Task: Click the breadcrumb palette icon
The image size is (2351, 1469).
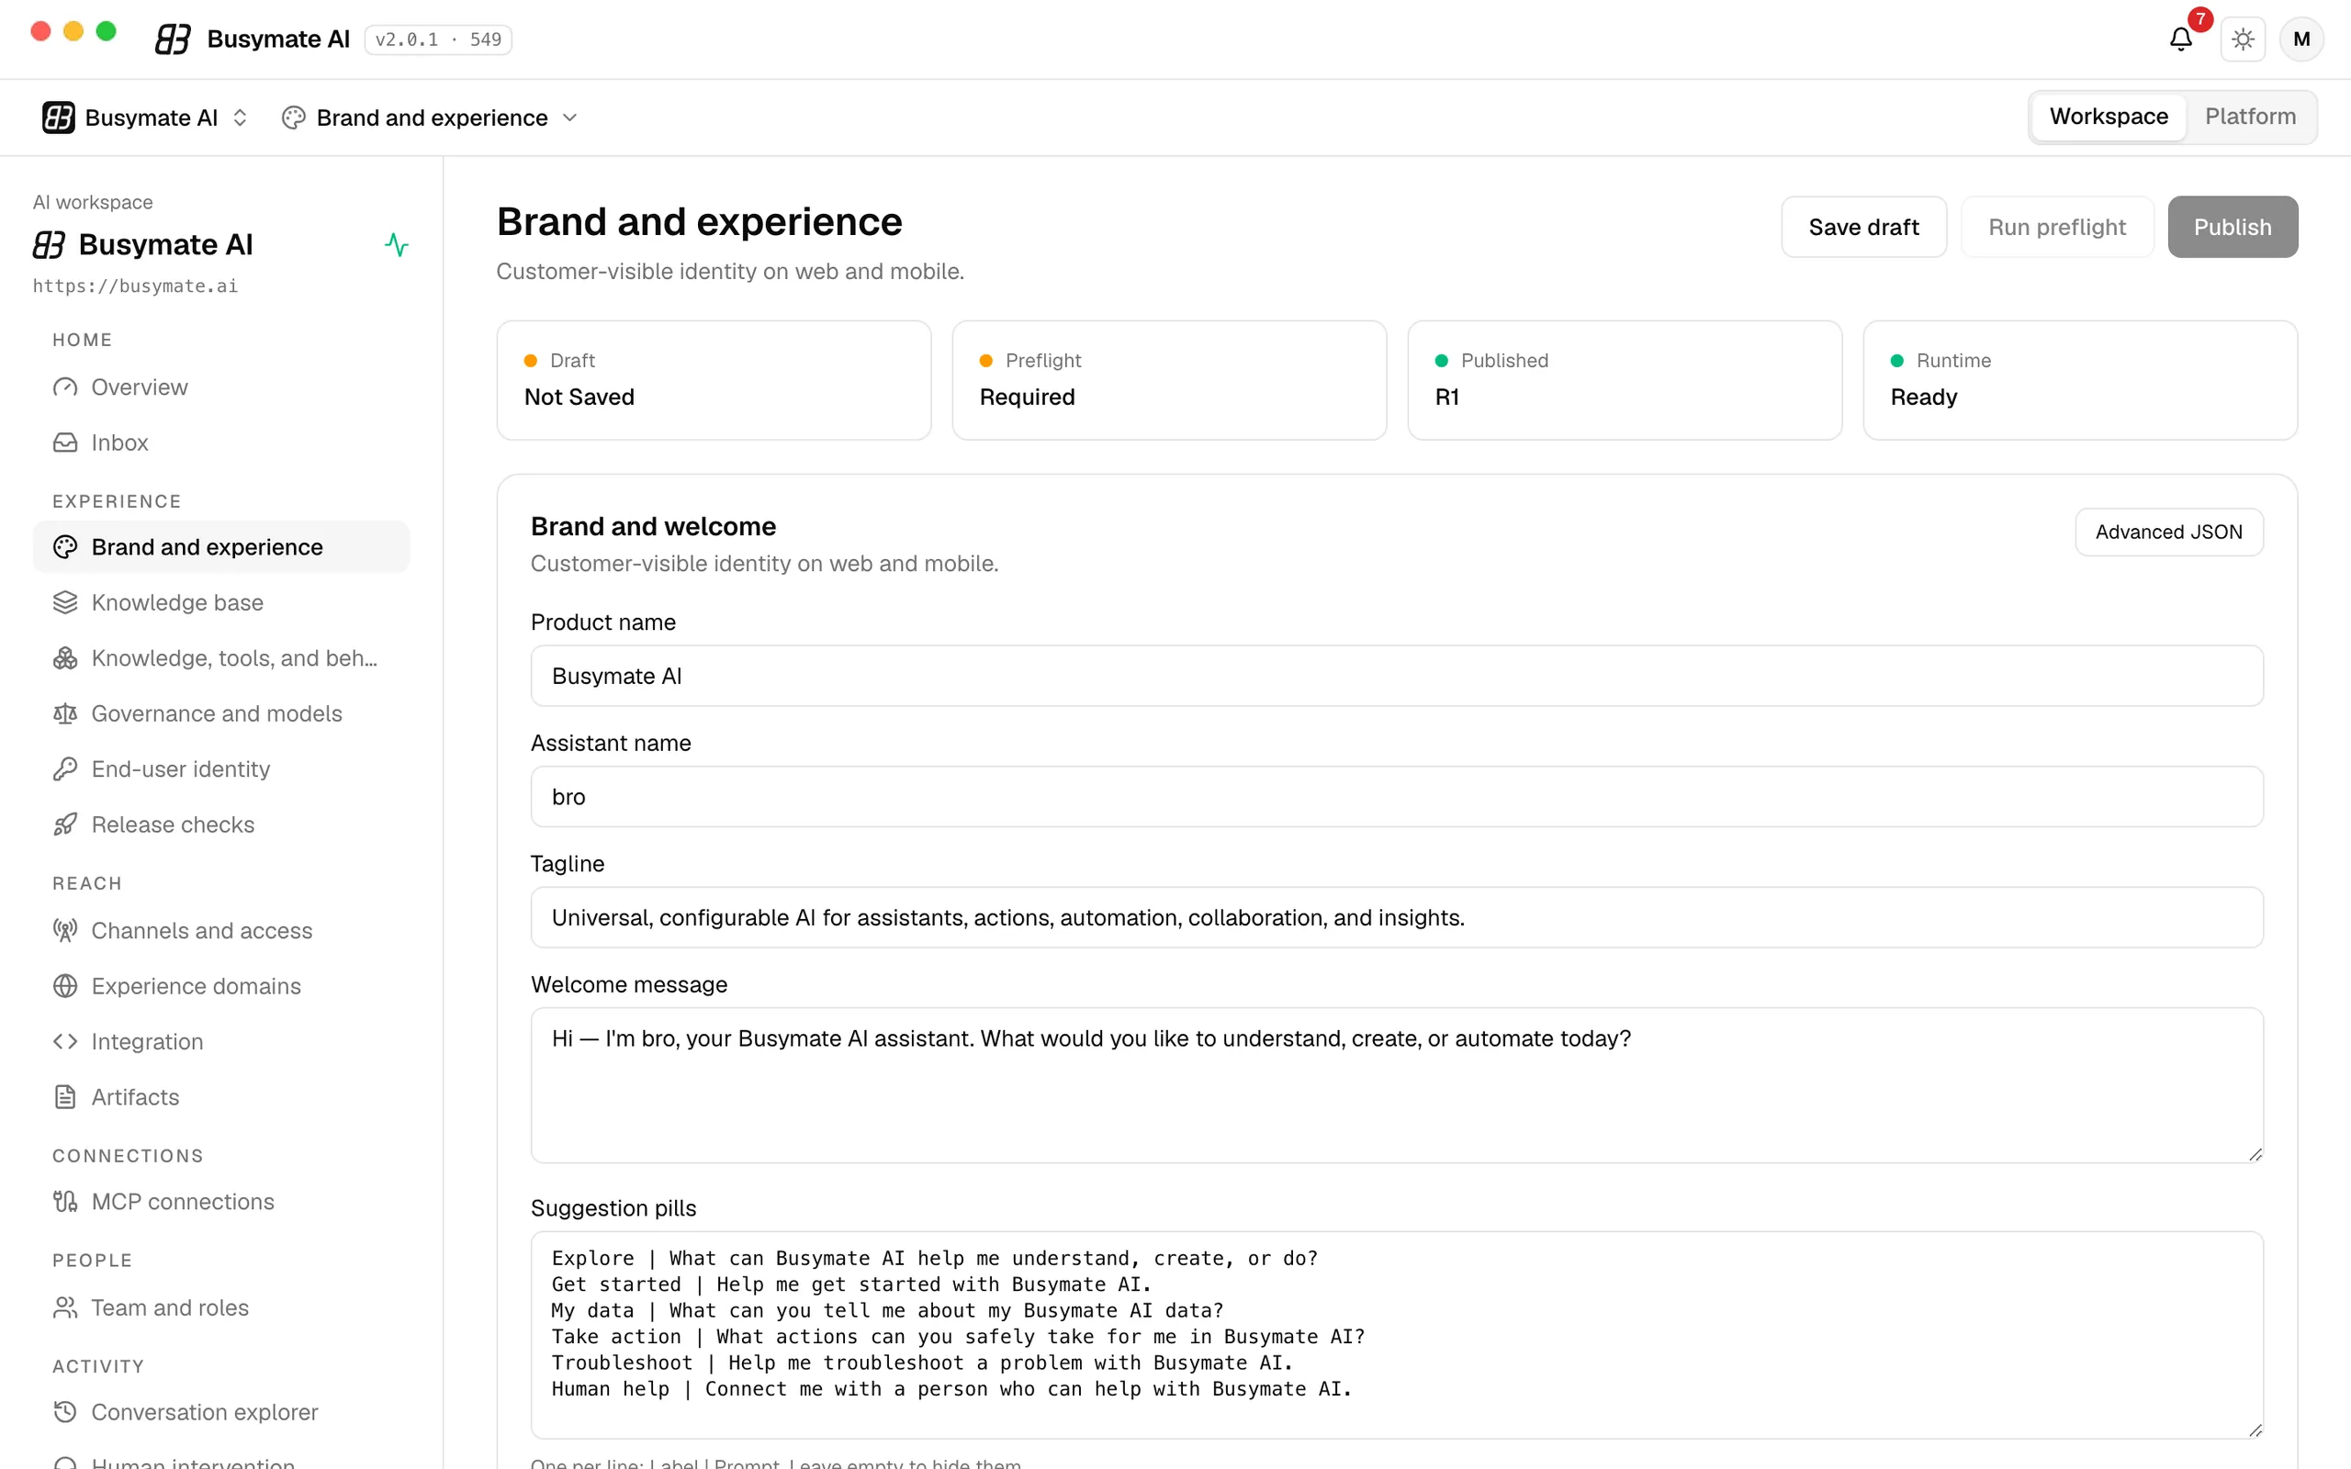Action: coord(293,118)
